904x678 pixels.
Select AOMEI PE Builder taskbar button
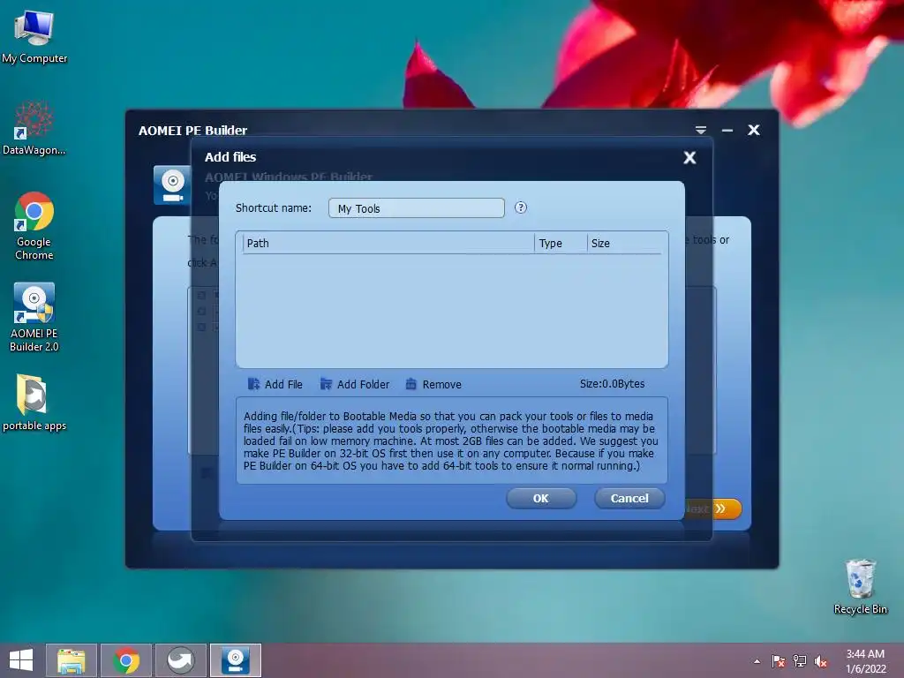[x=235, y=660]
